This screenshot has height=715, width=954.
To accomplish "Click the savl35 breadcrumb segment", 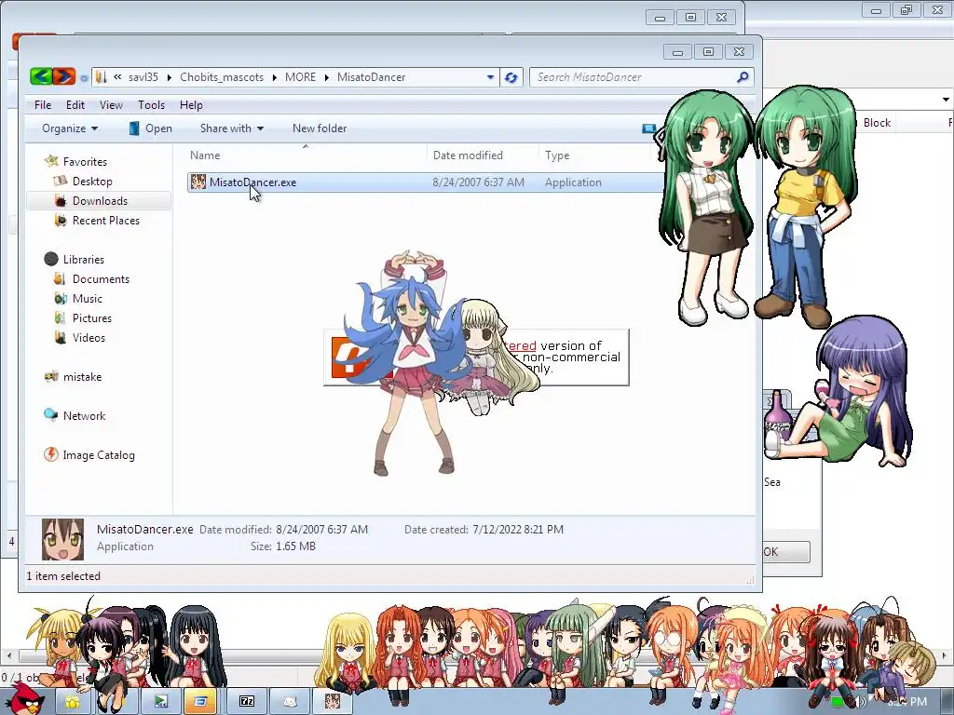I will click(x=143, y=77).
